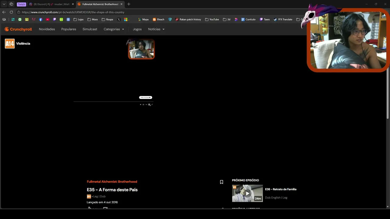Click the Twitch bookmark icon in bookmarks bar

[55, 19]
